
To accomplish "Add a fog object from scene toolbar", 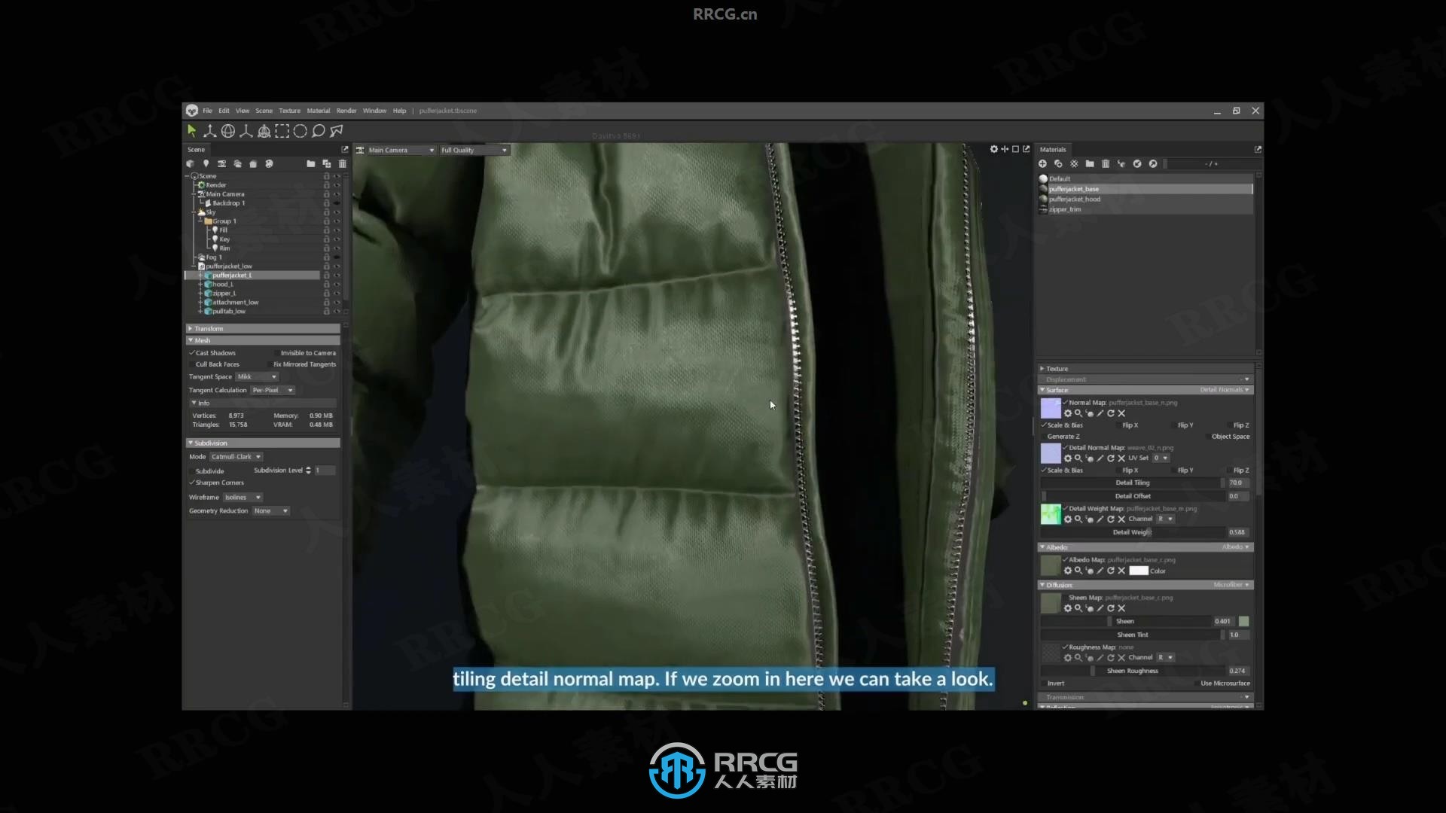I will [x=237, y=163].
